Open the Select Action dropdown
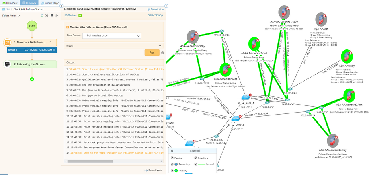Screen dimensions: 371x175 11,16
